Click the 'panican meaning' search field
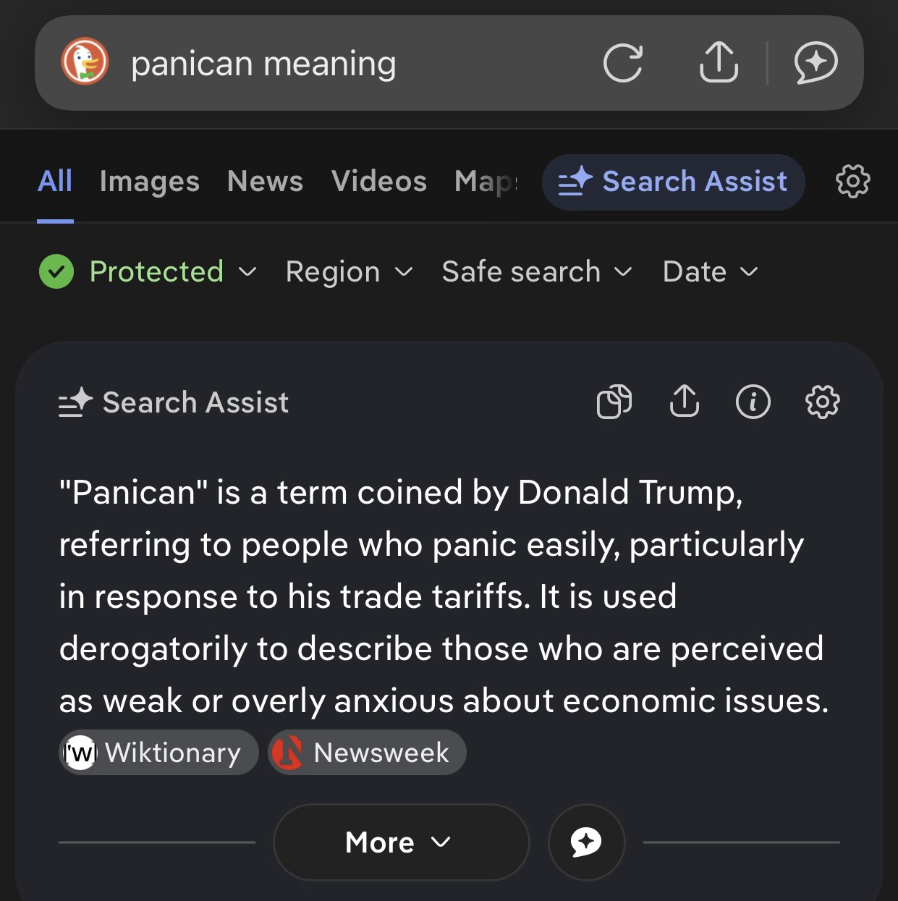This screenshot has width=898, height=901. [x=347, y=64]
